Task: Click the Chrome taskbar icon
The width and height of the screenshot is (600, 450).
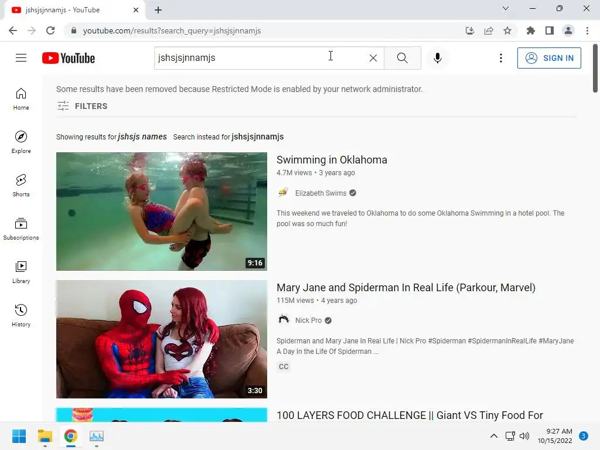Action: [x=71, y=436]
